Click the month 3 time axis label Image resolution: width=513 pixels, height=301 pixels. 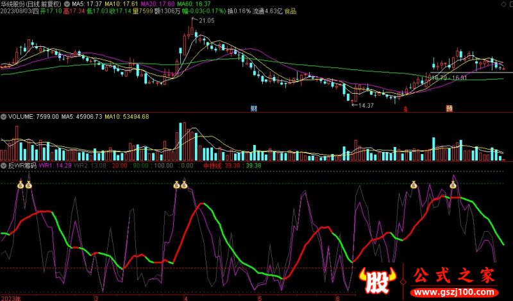(96, 298)
